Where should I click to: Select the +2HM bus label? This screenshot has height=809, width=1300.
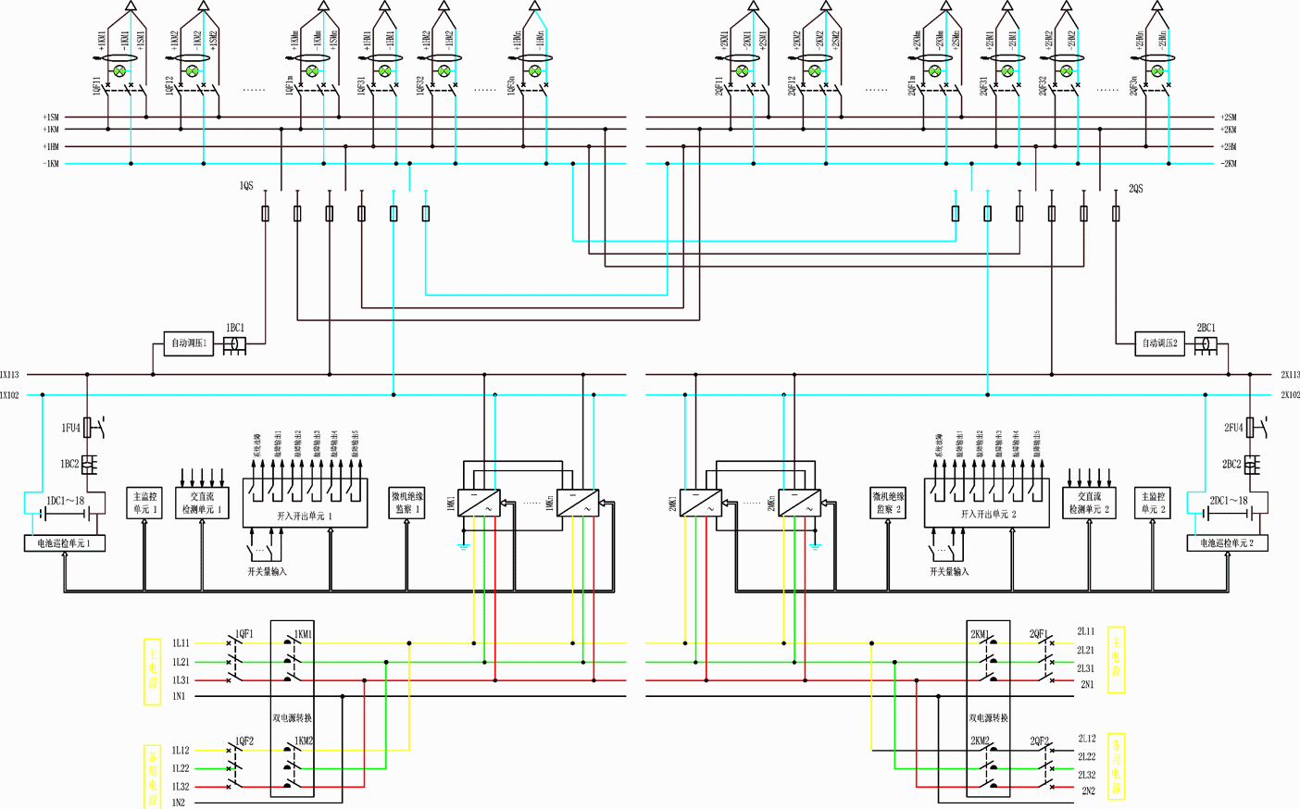click(x=1228, y=146)
